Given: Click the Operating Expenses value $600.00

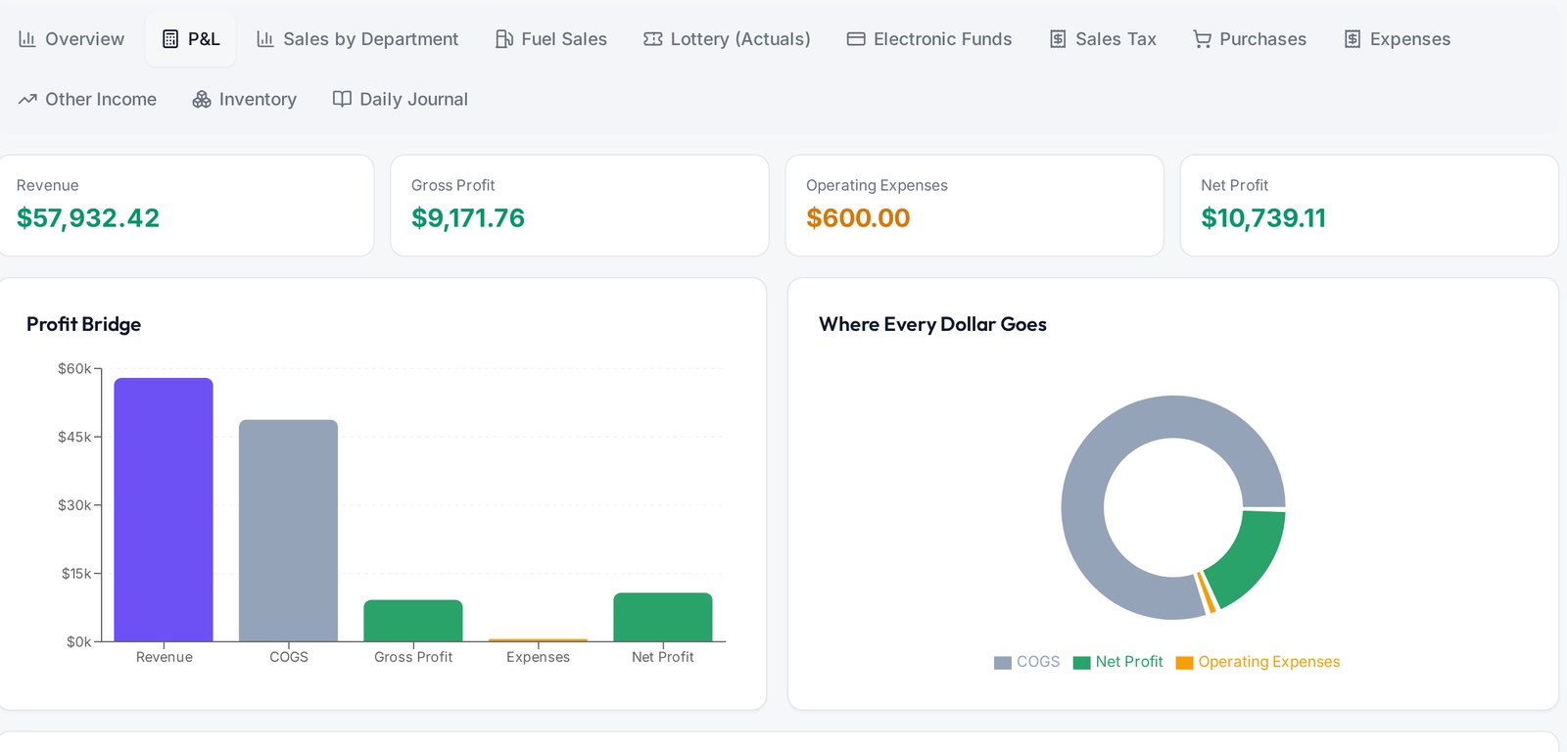Looking at the screenshot, I should (858, 218).
